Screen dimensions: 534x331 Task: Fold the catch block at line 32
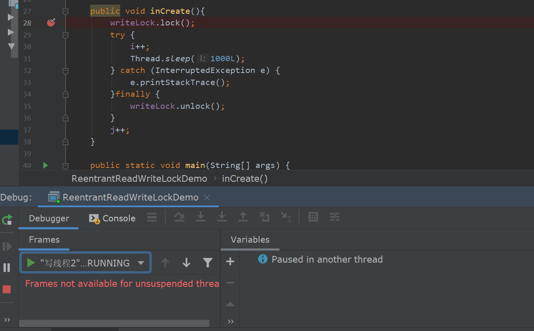(65, 71)
